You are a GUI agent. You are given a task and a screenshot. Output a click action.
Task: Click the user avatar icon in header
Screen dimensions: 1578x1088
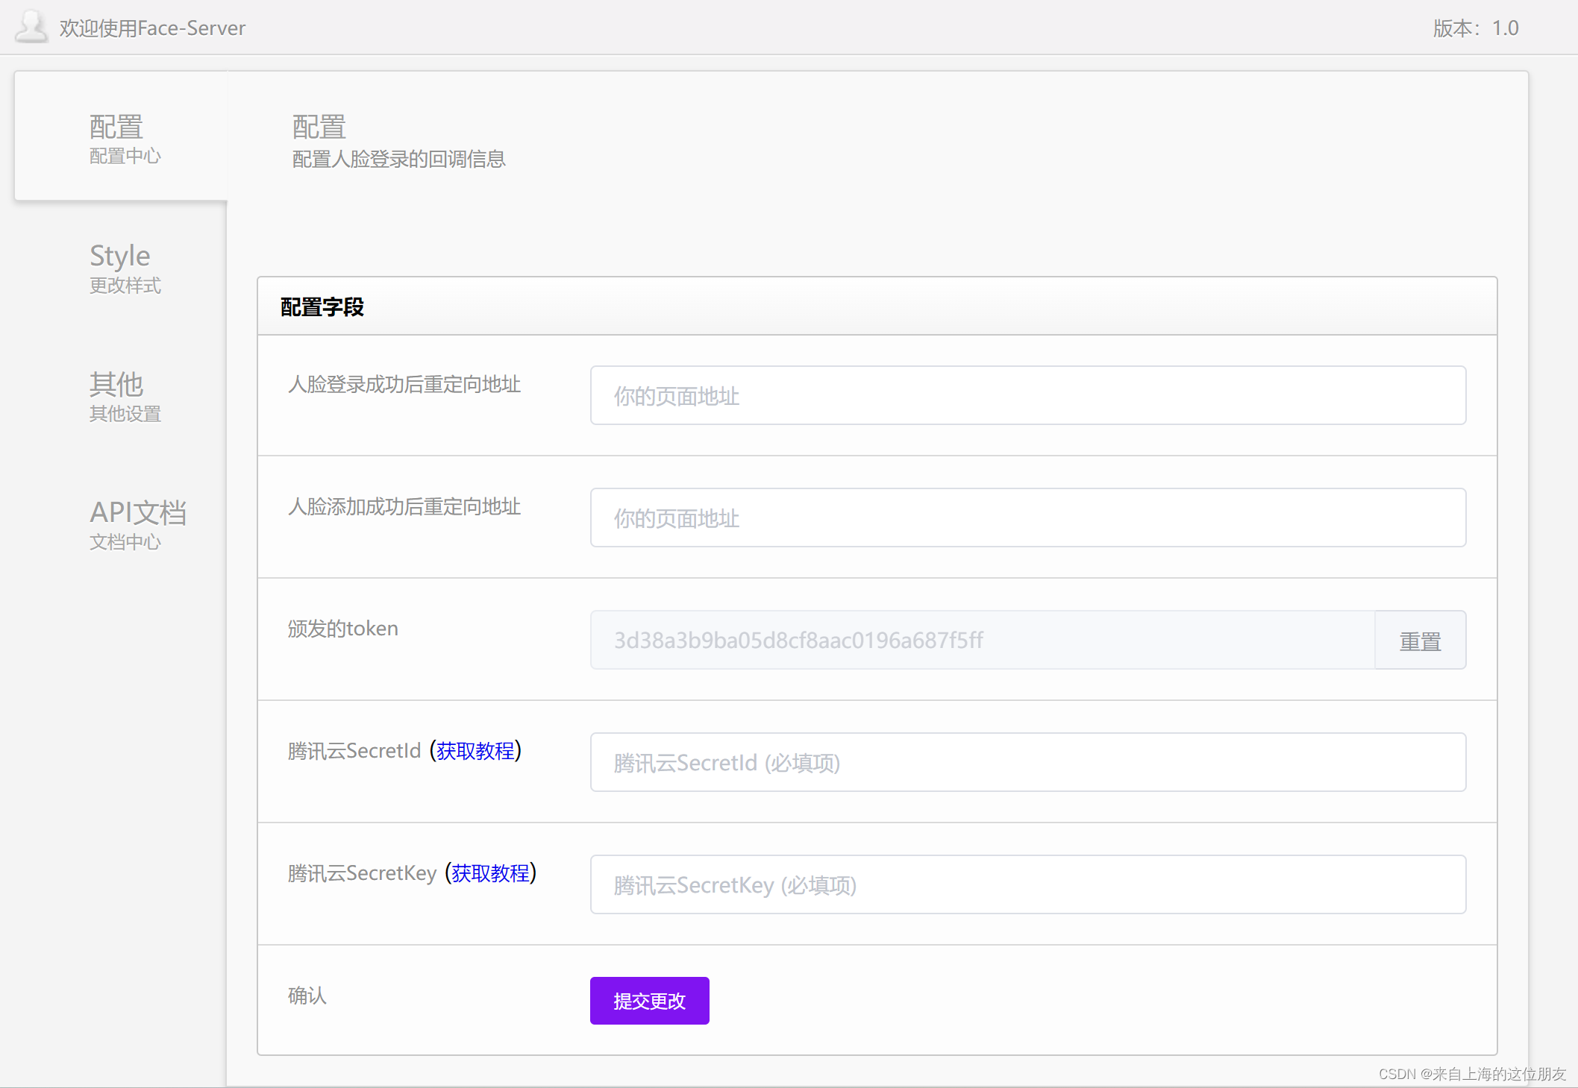point(32,26)
